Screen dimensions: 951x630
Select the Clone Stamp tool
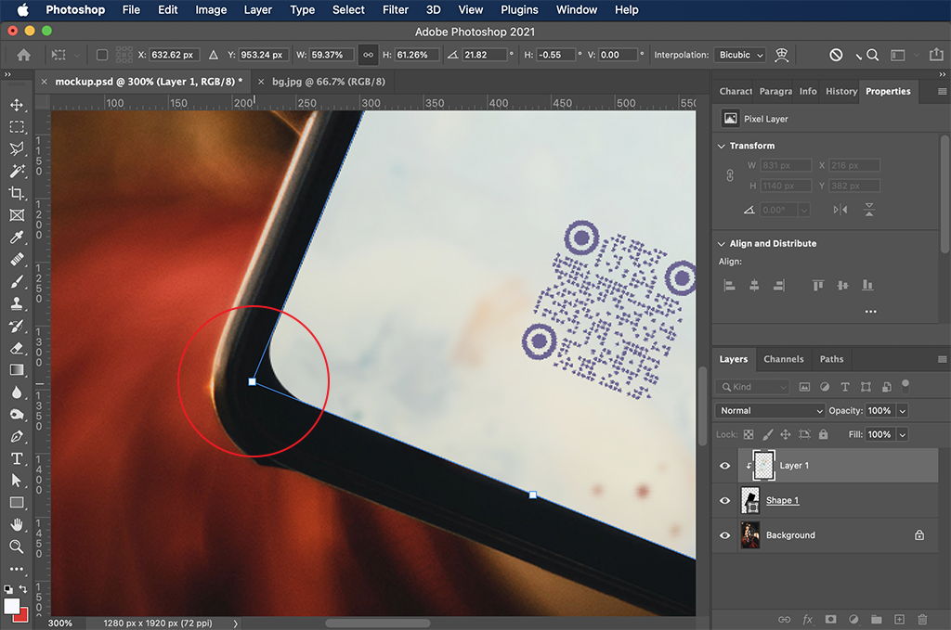click(17, 303)
